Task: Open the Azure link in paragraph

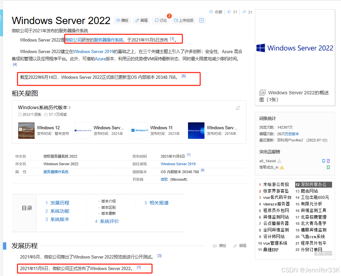Action: (100, 59)
